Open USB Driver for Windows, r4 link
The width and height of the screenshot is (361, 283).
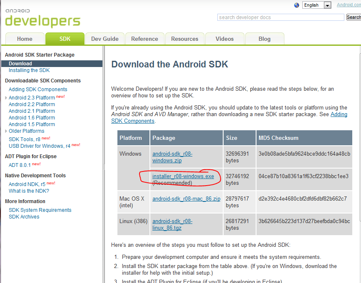pyautogui.click(x=40, y=146)
